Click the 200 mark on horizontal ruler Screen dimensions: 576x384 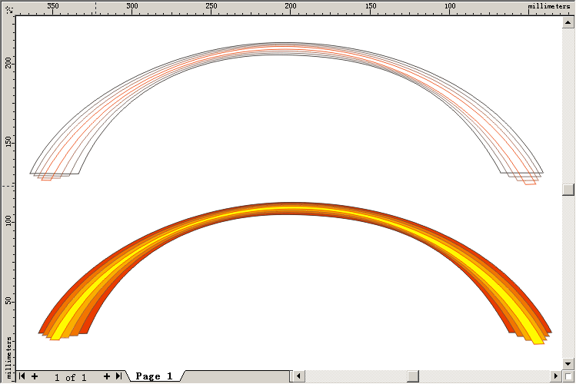pyautogui.click(x=290, y=6)
